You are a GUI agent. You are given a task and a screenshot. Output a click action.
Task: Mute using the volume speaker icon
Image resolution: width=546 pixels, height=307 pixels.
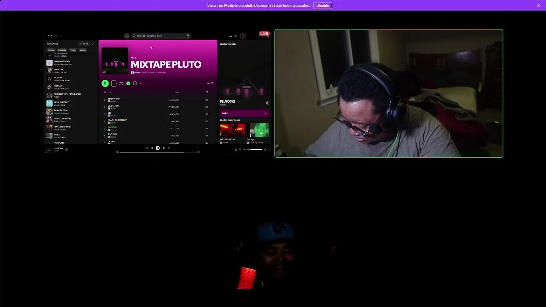pyautogui.click(x=248, y=150)
